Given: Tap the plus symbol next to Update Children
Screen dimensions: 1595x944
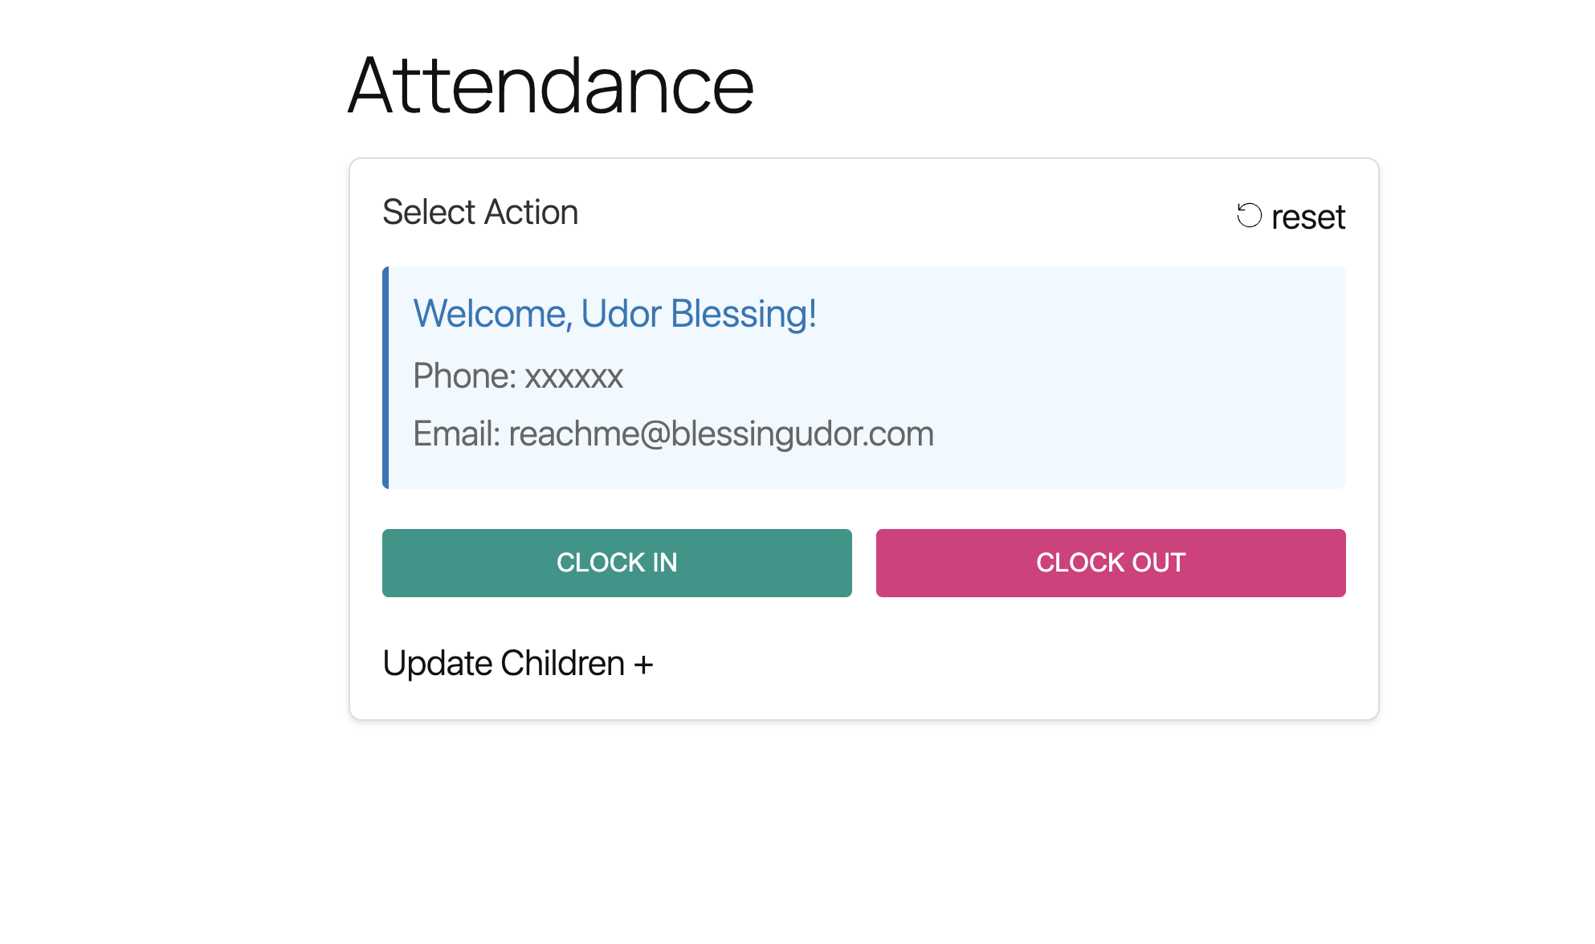Looking at the screenshot, I should pyautogui.click(x=642, y=662).
